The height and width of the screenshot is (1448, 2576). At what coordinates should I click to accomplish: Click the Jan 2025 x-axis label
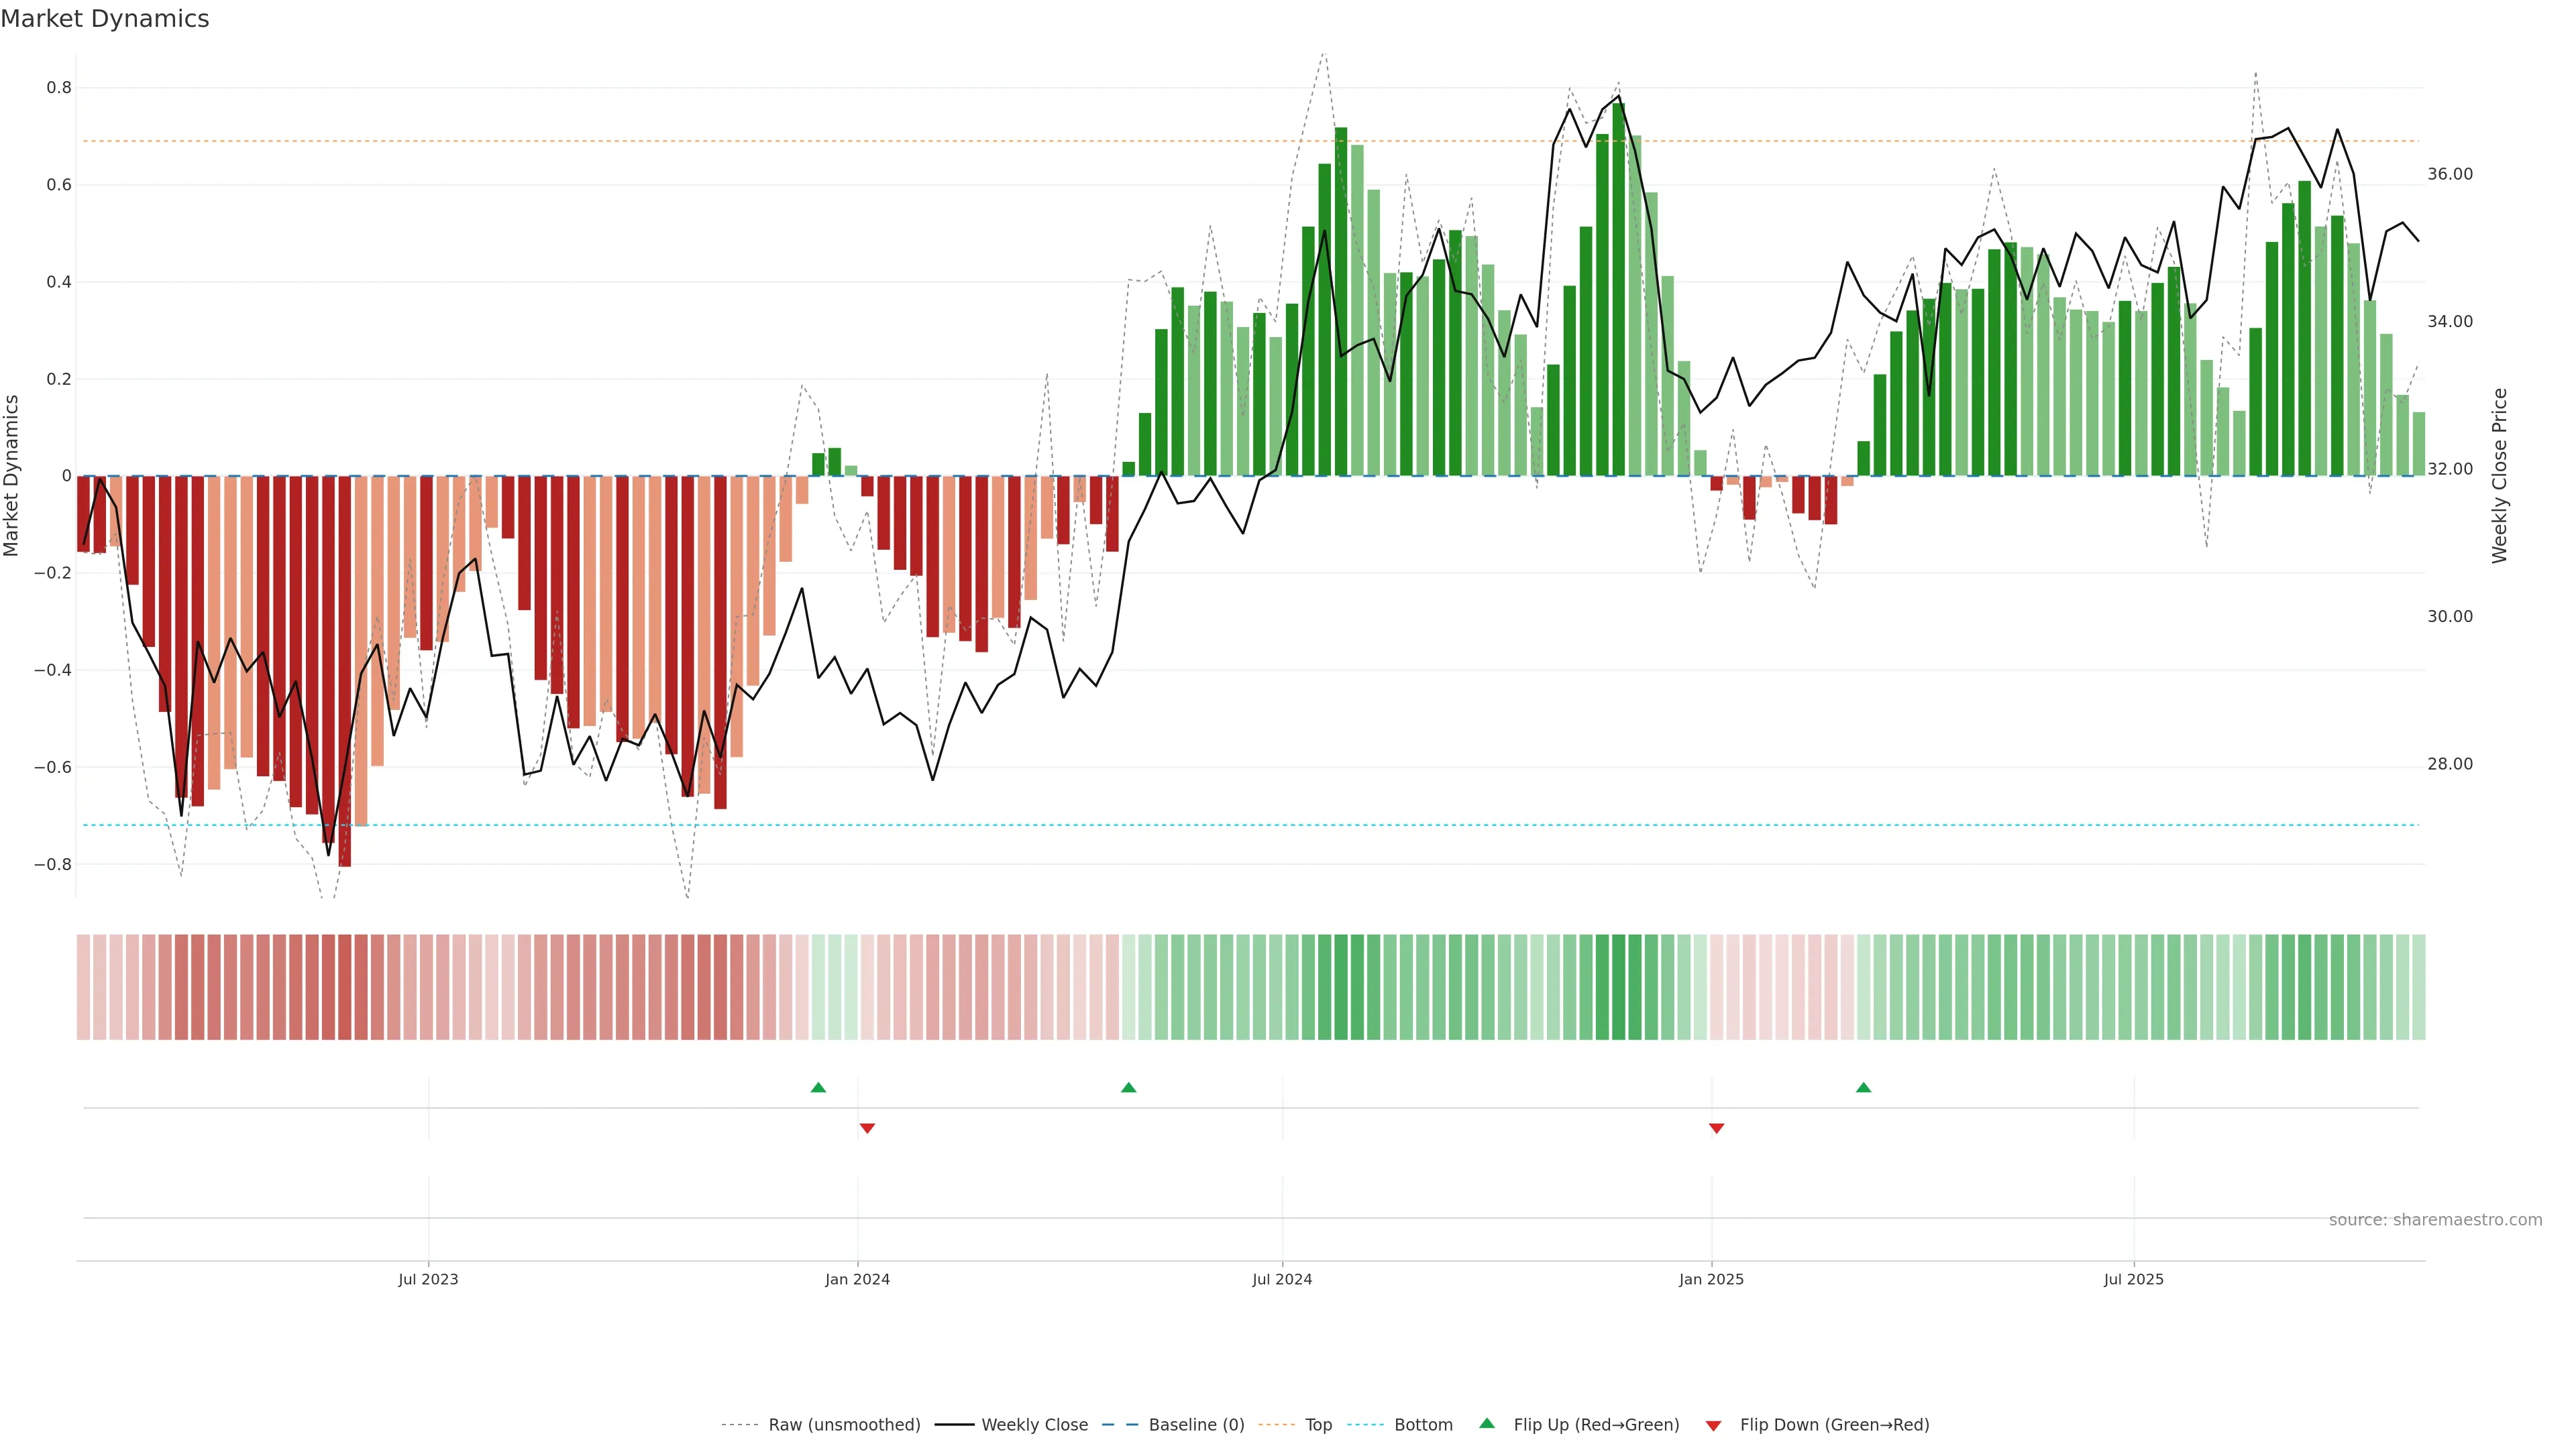(1711, 1279)
